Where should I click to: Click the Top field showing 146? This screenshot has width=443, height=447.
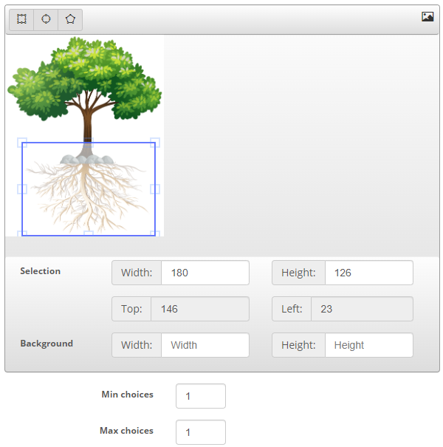pyautogui.click(x=200, y=309)
